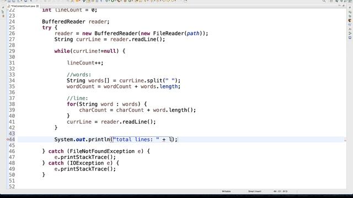
Task: Click 'words.length' on line 35
Action: pos(159,87)
